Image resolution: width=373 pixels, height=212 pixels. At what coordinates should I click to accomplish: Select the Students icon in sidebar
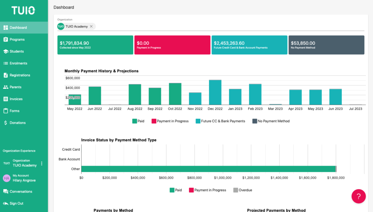(6, 51)
